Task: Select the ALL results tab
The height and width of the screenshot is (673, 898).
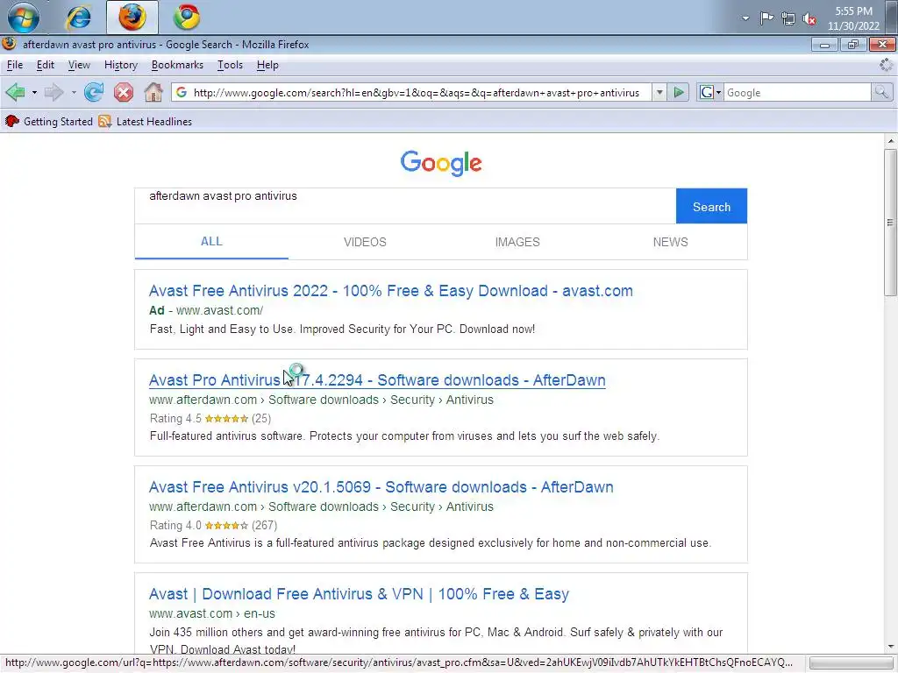Action: pyautogui.click(x=211, y=242)
